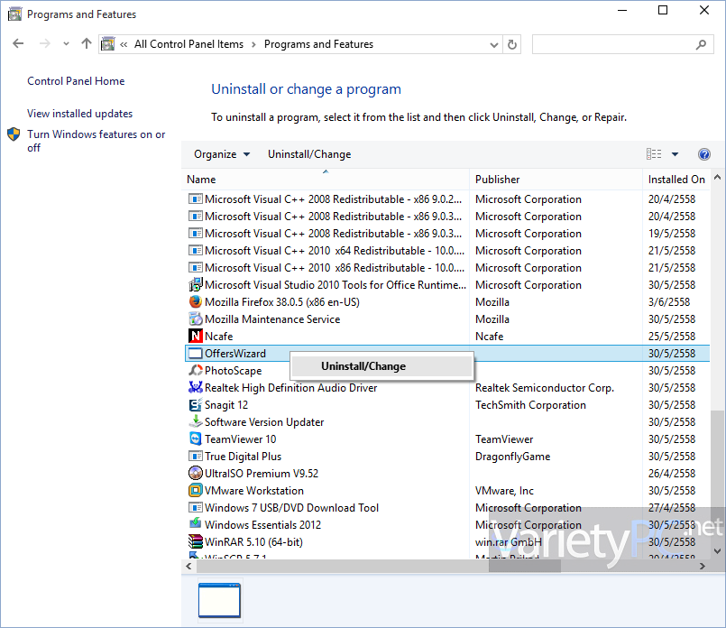Refresh the Programs and Features list
726x628 pixels.
click(x=511, y=44)
